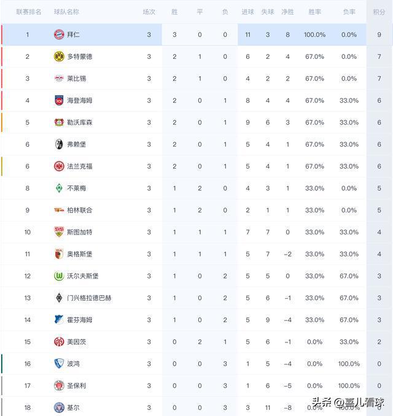
Task: Click the Dortmund BVB logo
Action: tap(59, 56)
